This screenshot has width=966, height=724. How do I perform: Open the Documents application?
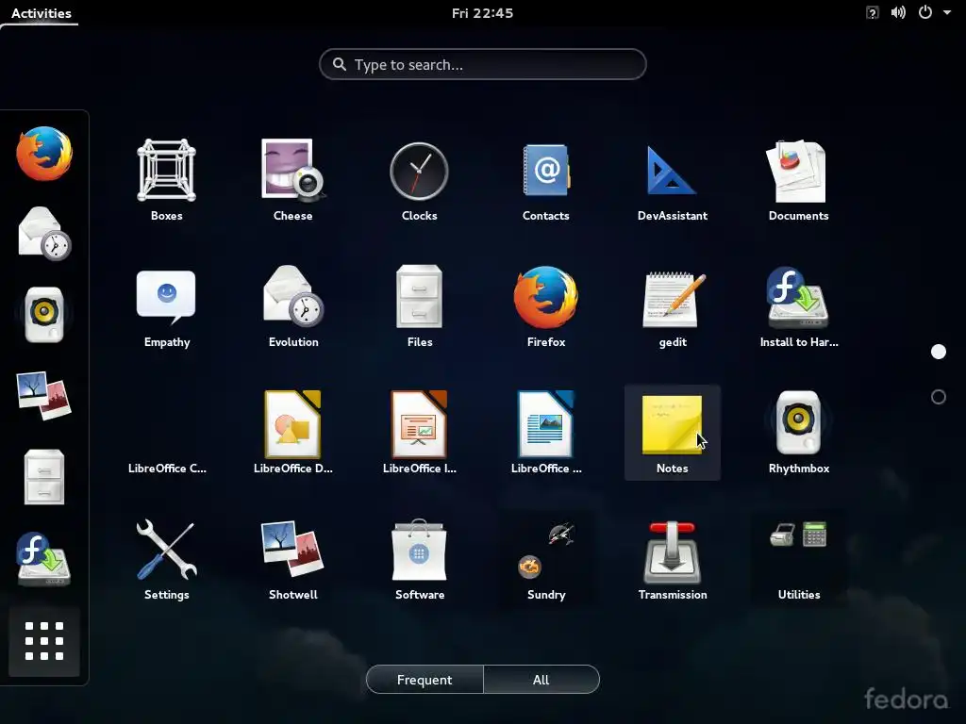tap(798, 180)
